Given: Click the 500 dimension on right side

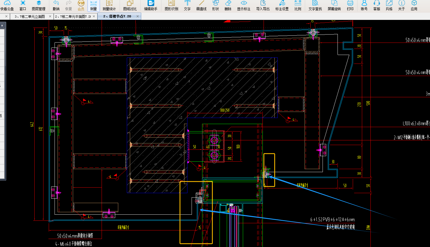Looking at the screenshot, I should coord(368,103).
